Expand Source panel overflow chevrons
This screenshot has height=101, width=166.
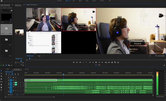click(24, 5)
